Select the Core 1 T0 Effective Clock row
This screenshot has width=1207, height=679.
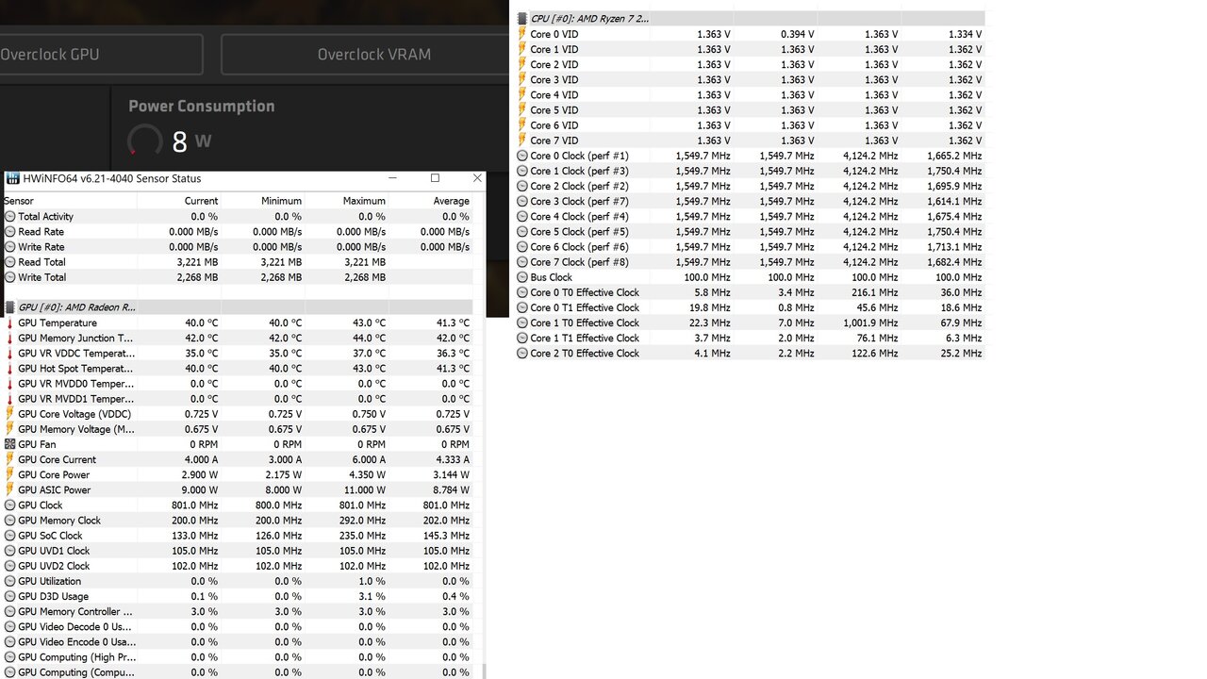click(750, 323)
